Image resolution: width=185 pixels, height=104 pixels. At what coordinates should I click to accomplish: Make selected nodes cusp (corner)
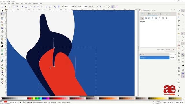[x=31, y=7]
